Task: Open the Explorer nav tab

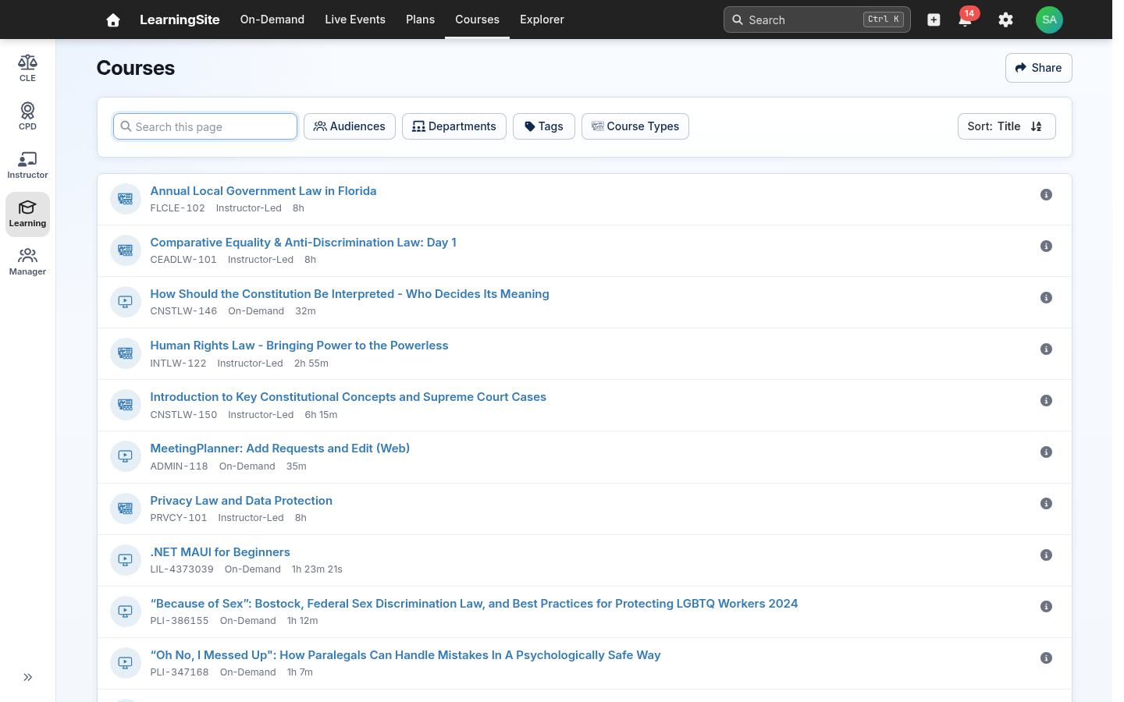Action: (x=542, y=19)
